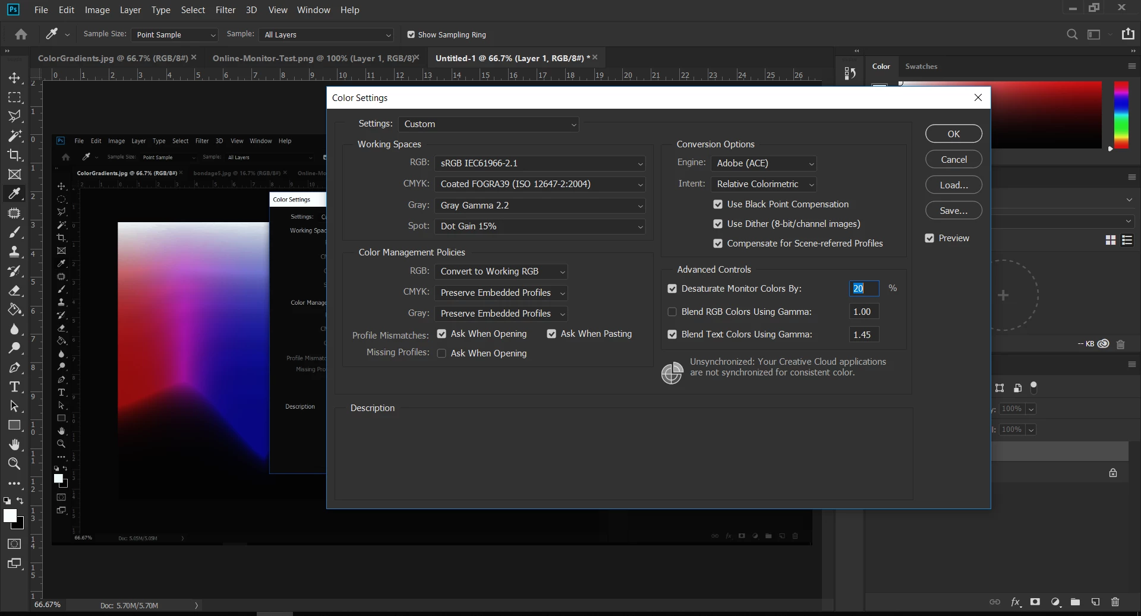Select the Eyedropper tool in the toolbar

tap(14, 194)
